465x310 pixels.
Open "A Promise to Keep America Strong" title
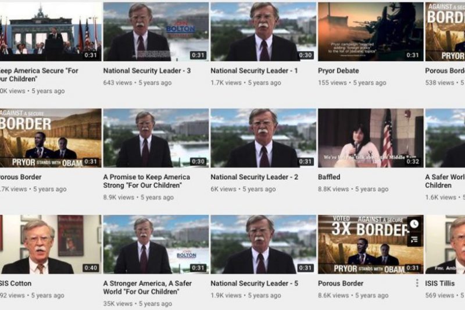pos(146,181)
